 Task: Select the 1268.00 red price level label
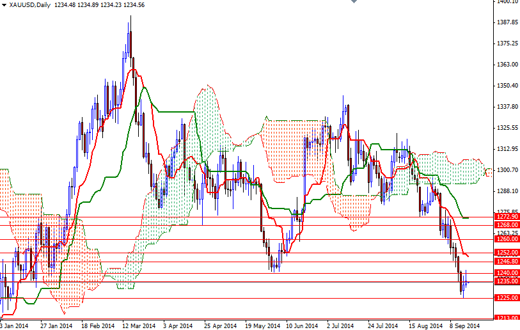[x=506, y=224]
